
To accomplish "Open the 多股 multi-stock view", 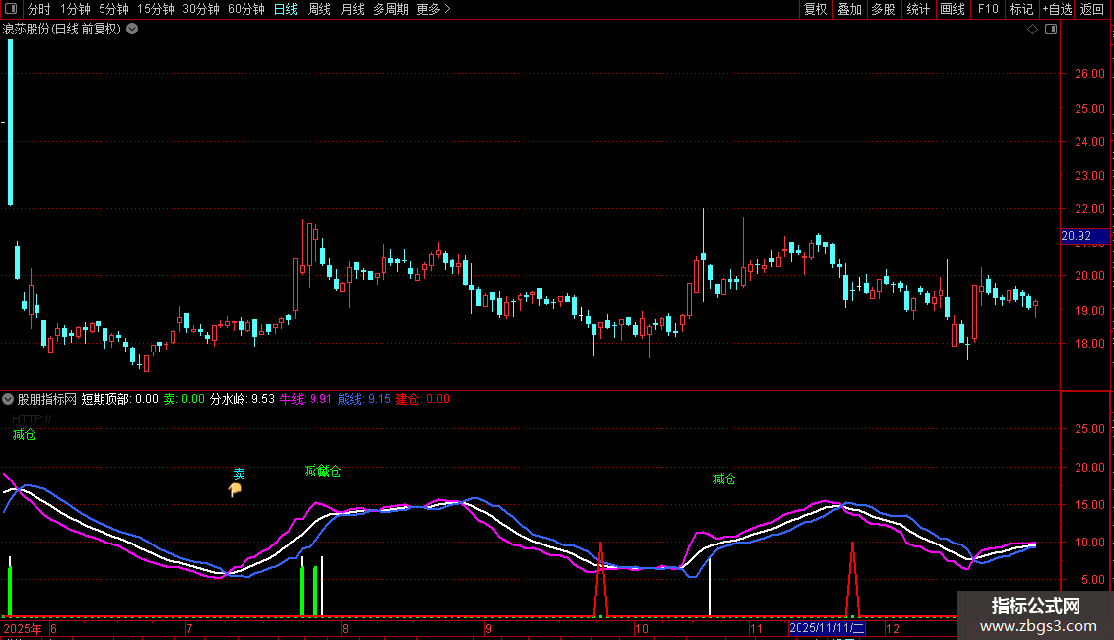I will point(883,9).
